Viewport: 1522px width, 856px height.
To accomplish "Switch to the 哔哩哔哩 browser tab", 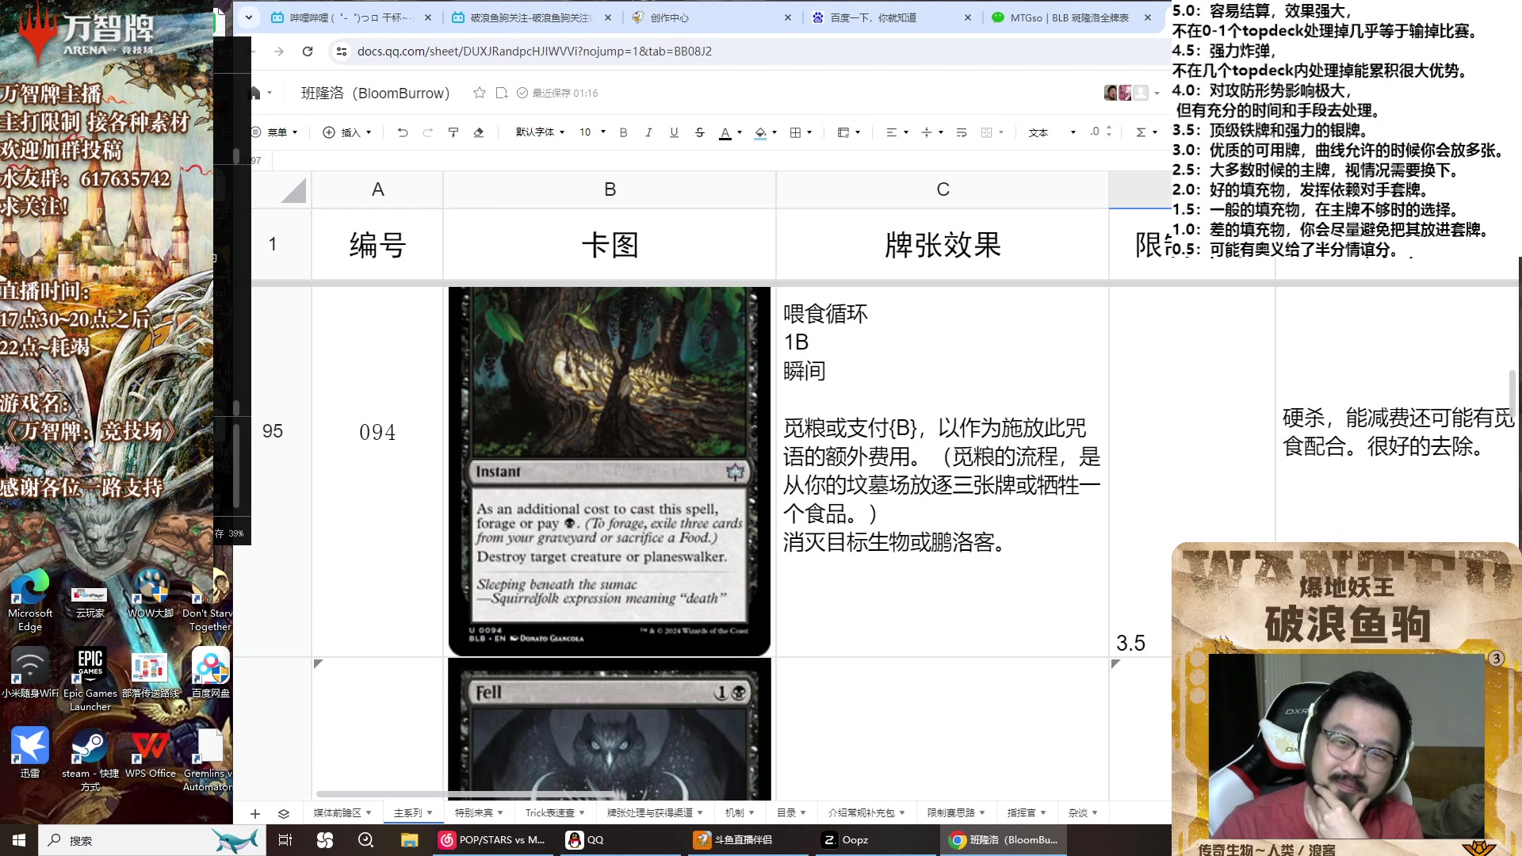I will pyautogui.click(x=351, y=17).
